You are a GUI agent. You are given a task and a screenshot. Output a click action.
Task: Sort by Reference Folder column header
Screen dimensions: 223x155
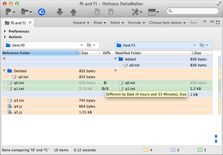click(40, 53)
